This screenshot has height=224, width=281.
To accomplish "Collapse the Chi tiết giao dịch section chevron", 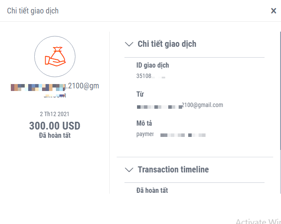I will click(129, 44).
